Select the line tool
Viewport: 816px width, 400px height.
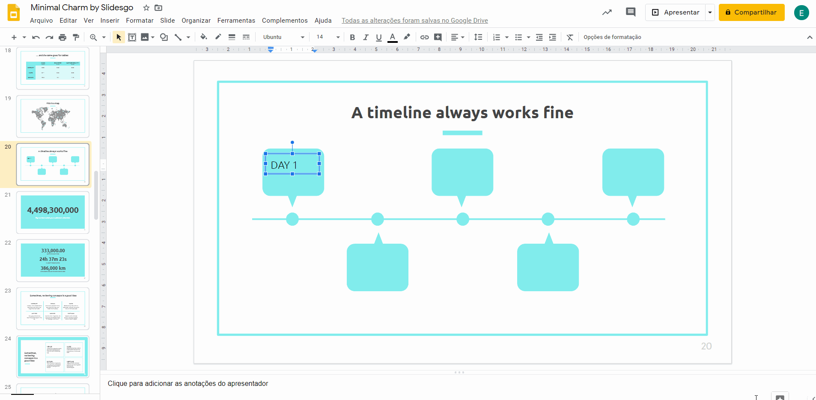(x=178, y=37)
